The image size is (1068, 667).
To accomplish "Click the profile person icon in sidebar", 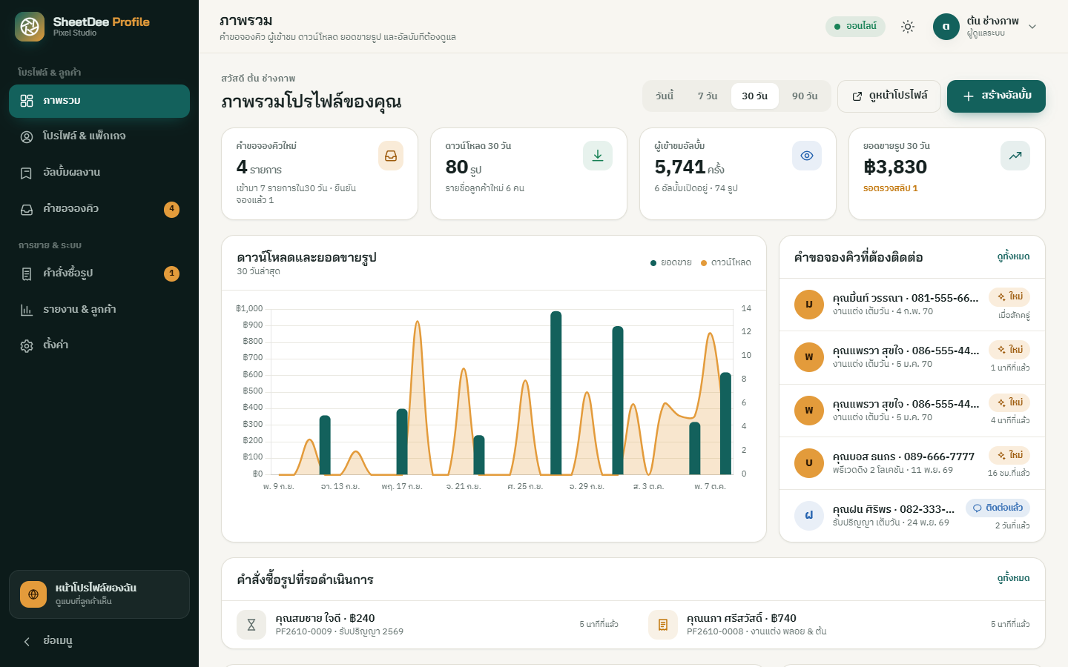I will click(27, 137).
